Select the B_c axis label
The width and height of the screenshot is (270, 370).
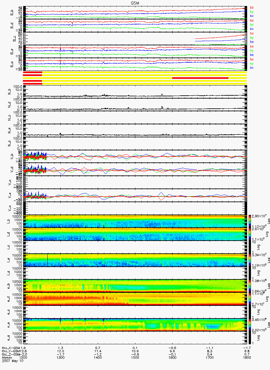point(14,39)
